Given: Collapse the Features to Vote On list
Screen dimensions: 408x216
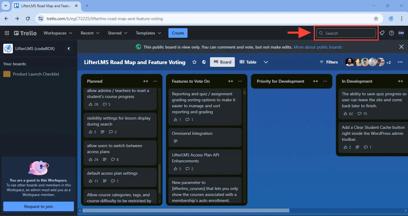Looking at the screenshot, I should point(231,81).
